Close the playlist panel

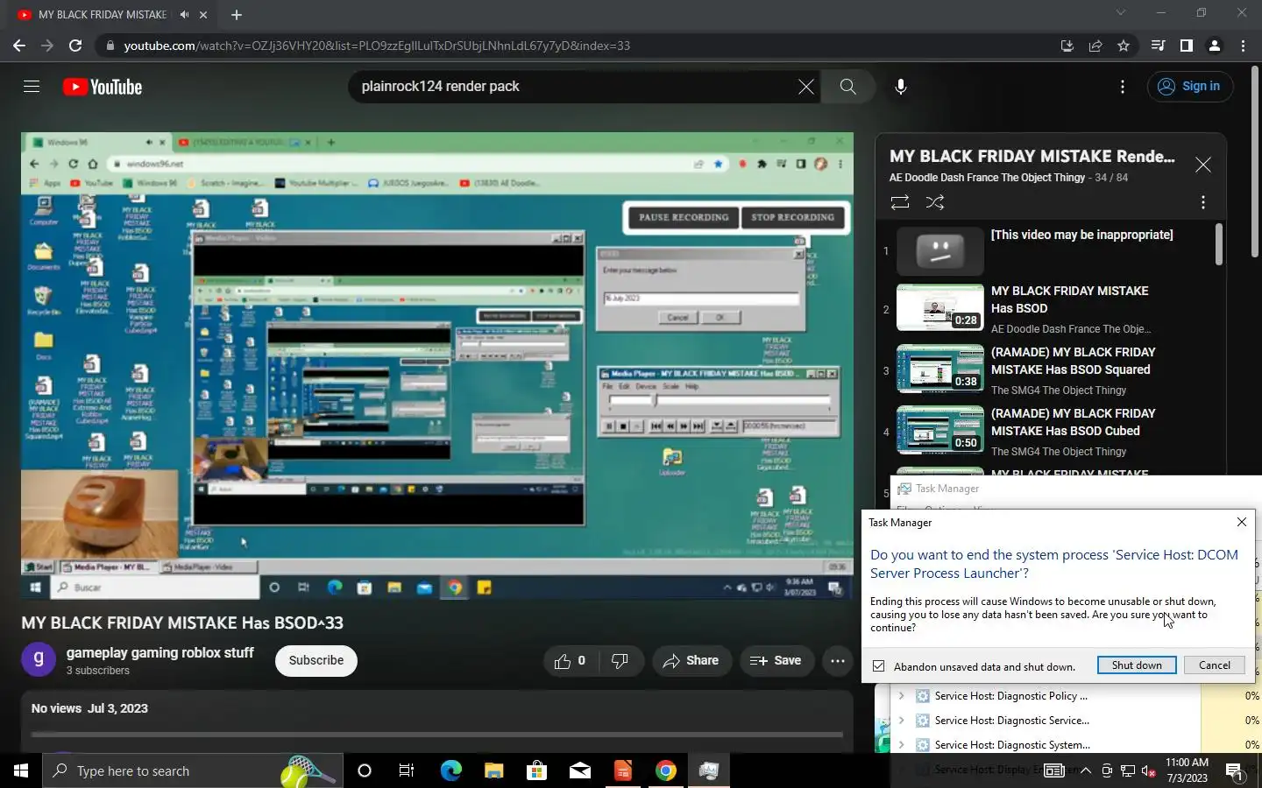(x=1203, y=165)
